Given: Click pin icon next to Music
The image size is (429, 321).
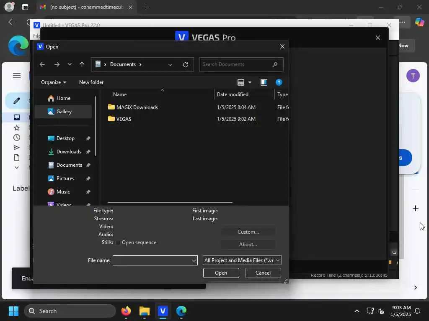Looking at the screenshot, I should 88,192.
